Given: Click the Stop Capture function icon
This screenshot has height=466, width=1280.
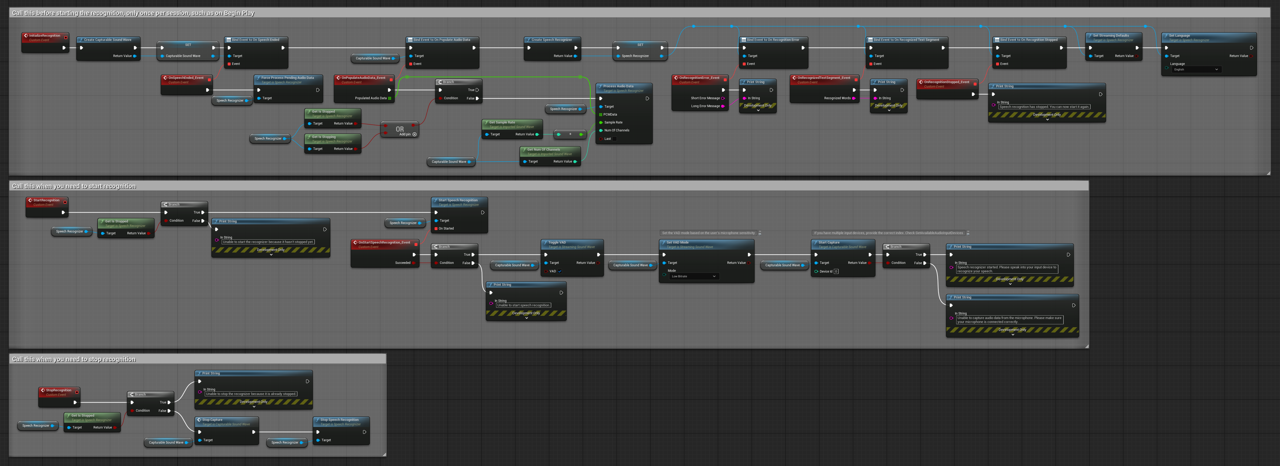Looking at the screenshot, I should pos(199,420).
